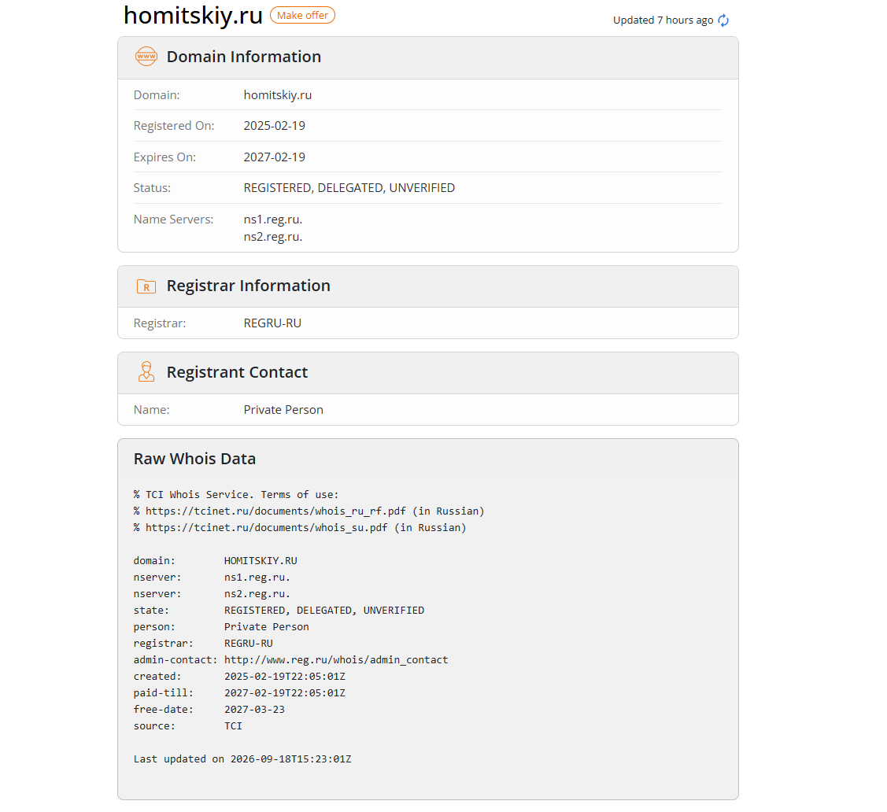
Task: Click the reg.ru admin_contact URL
Action: pos(336,660)
